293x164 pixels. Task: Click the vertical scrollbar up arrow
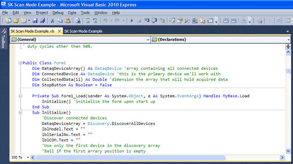click(288, 52)
